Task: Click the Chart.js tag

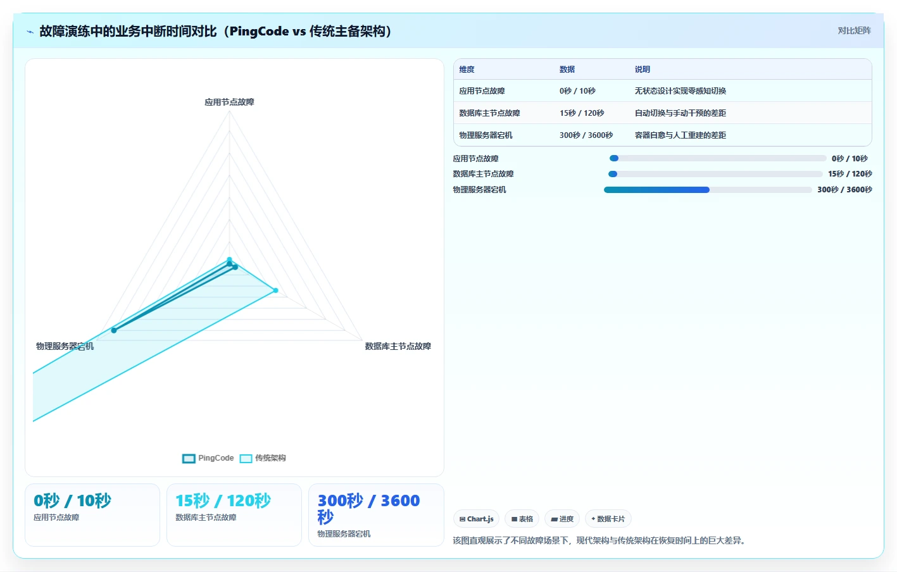Action: point(476,519)
